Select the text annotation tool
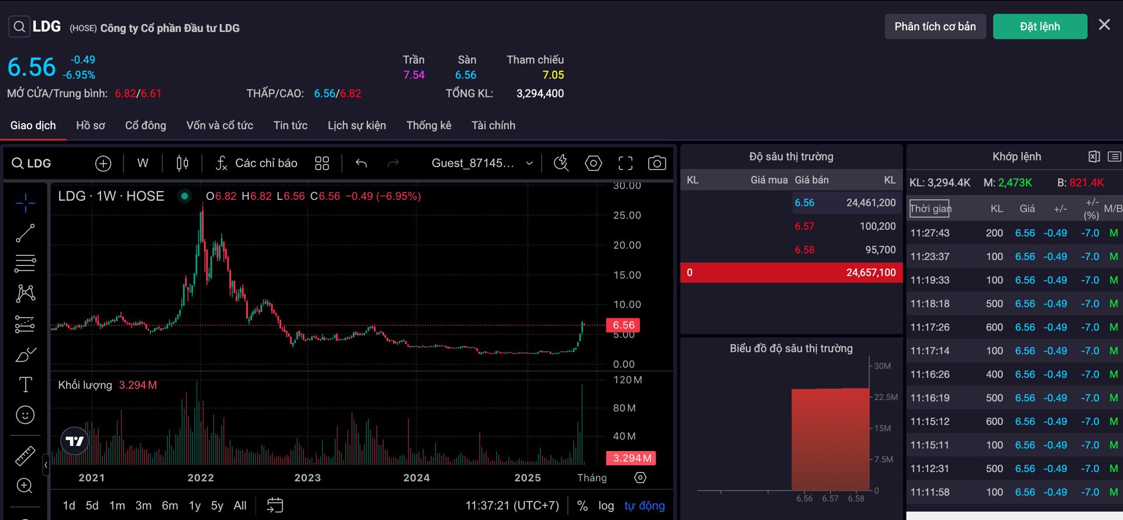 (x=25, y=384)
